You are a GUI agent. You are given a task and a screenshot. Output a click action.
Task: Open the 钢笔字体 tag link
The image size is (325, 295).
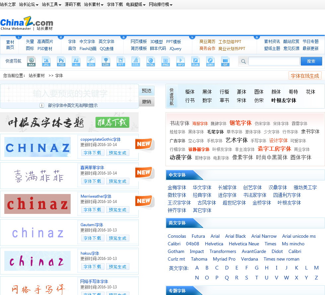click(241, 123)
